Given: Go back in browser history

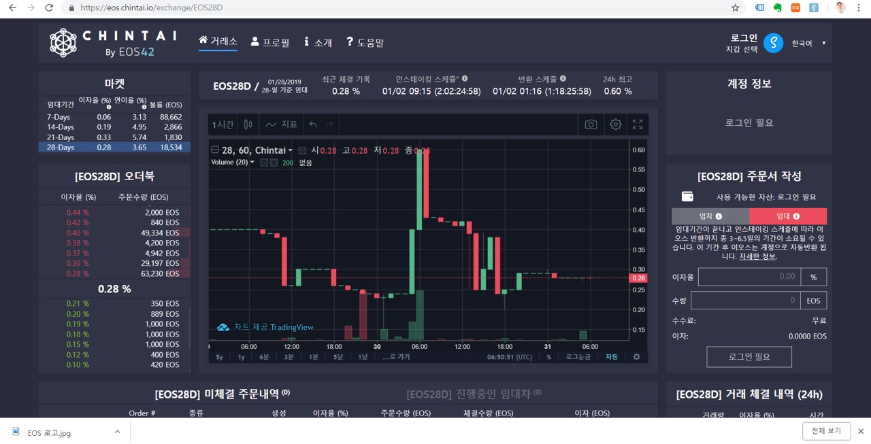Looking at the screenshot, I should click(12, 8).
